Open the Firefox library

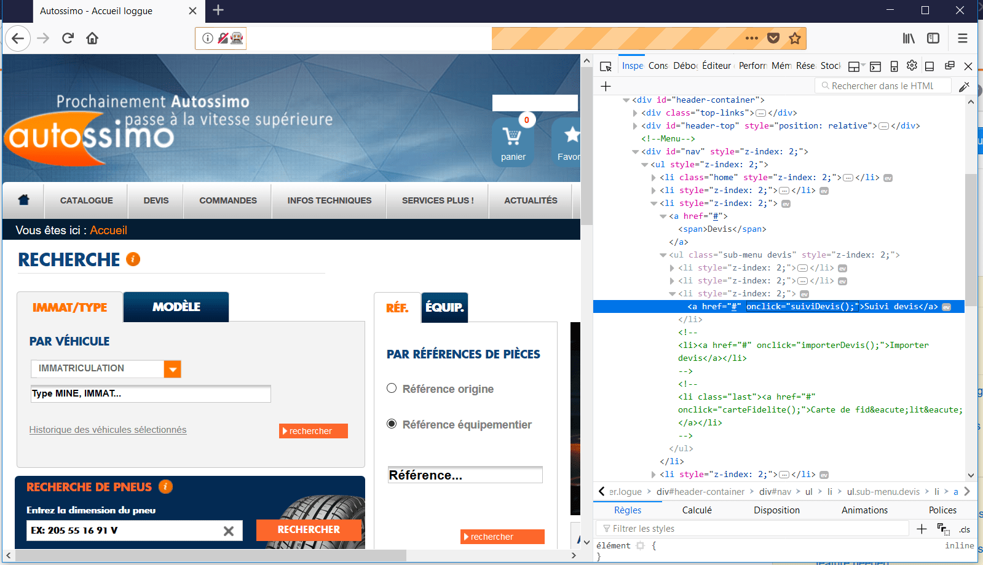(909, 38)
